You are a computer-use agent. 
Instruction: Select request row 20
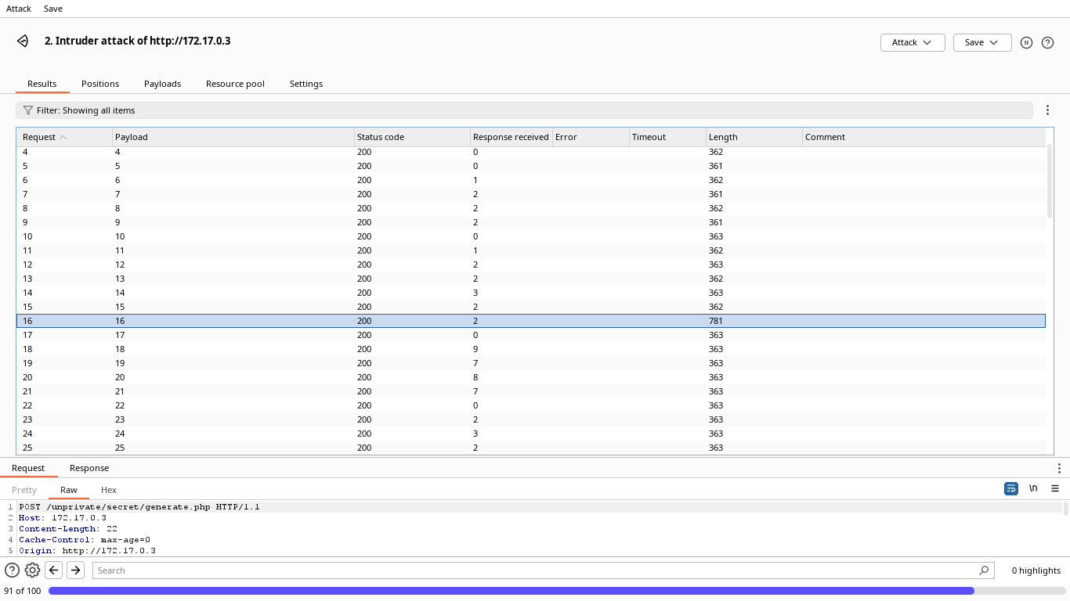click(531, 377)
